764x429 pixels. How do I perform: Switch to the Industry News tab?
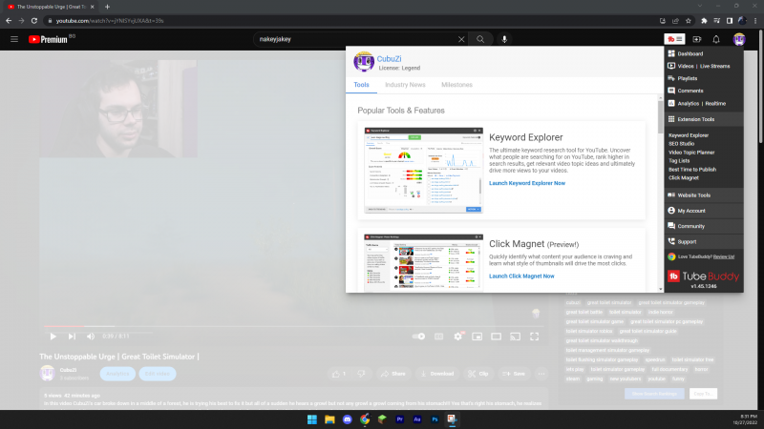point(405,85)
